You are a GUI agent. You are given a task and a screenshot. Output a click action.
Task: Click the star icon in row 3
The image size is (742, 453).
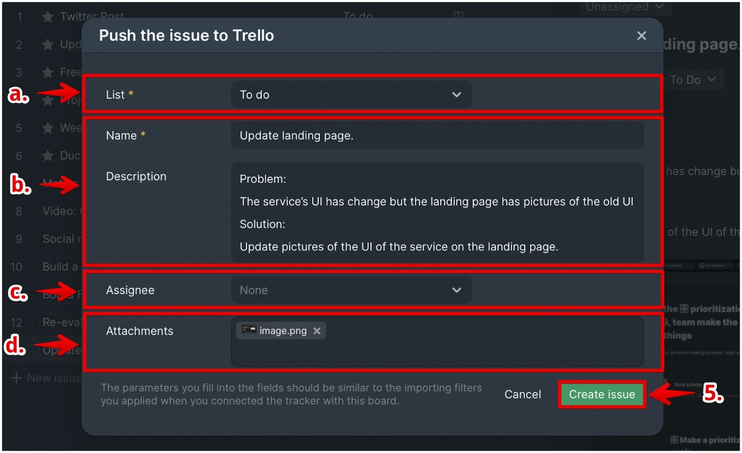[47, 72]
